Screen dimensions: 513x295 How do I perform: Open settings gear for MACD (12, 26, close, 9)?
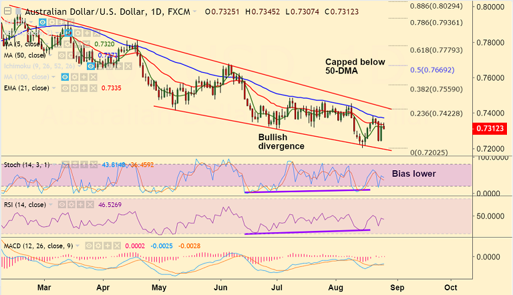tap(98, 246)
